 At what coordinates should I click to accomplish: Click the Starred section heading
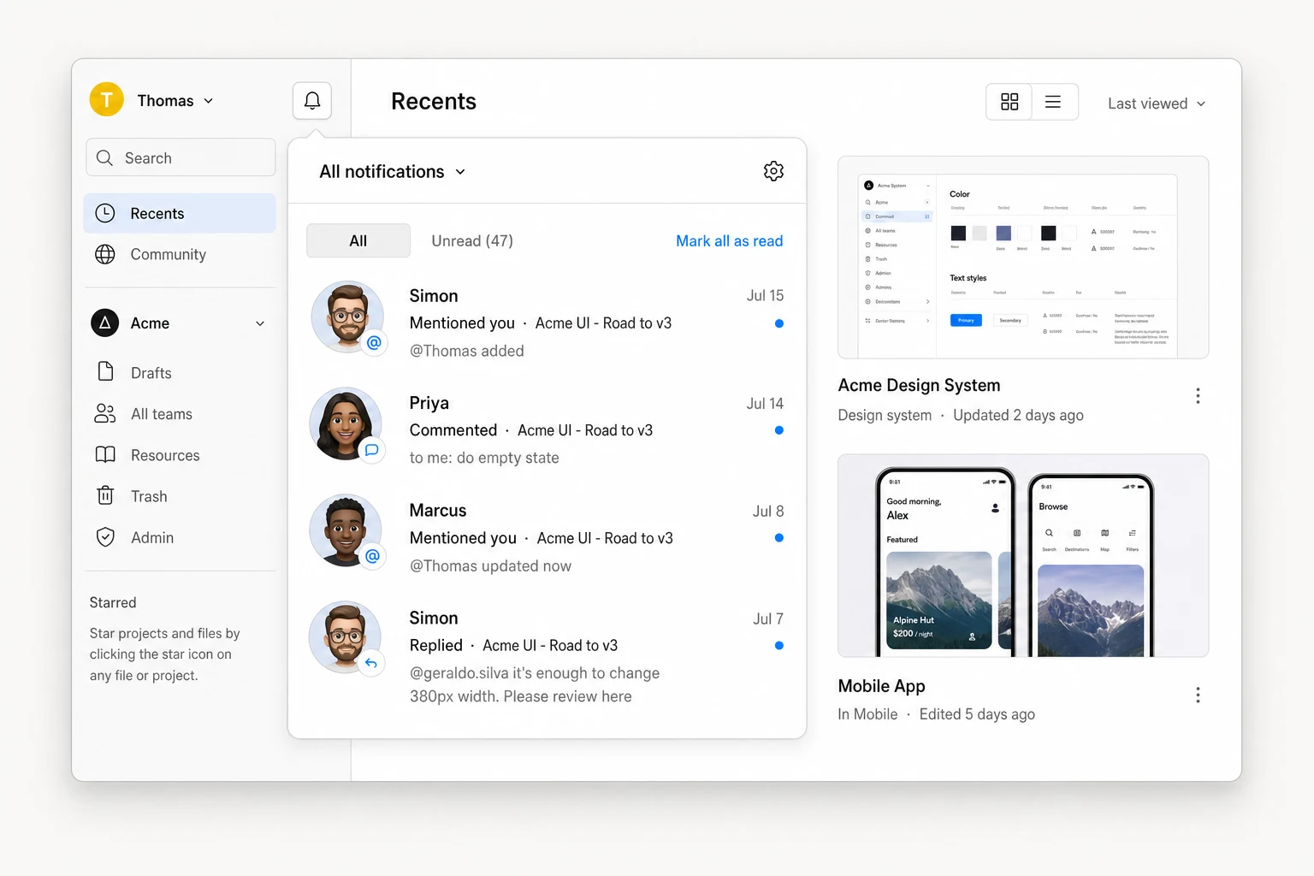[x=113, y=603]
